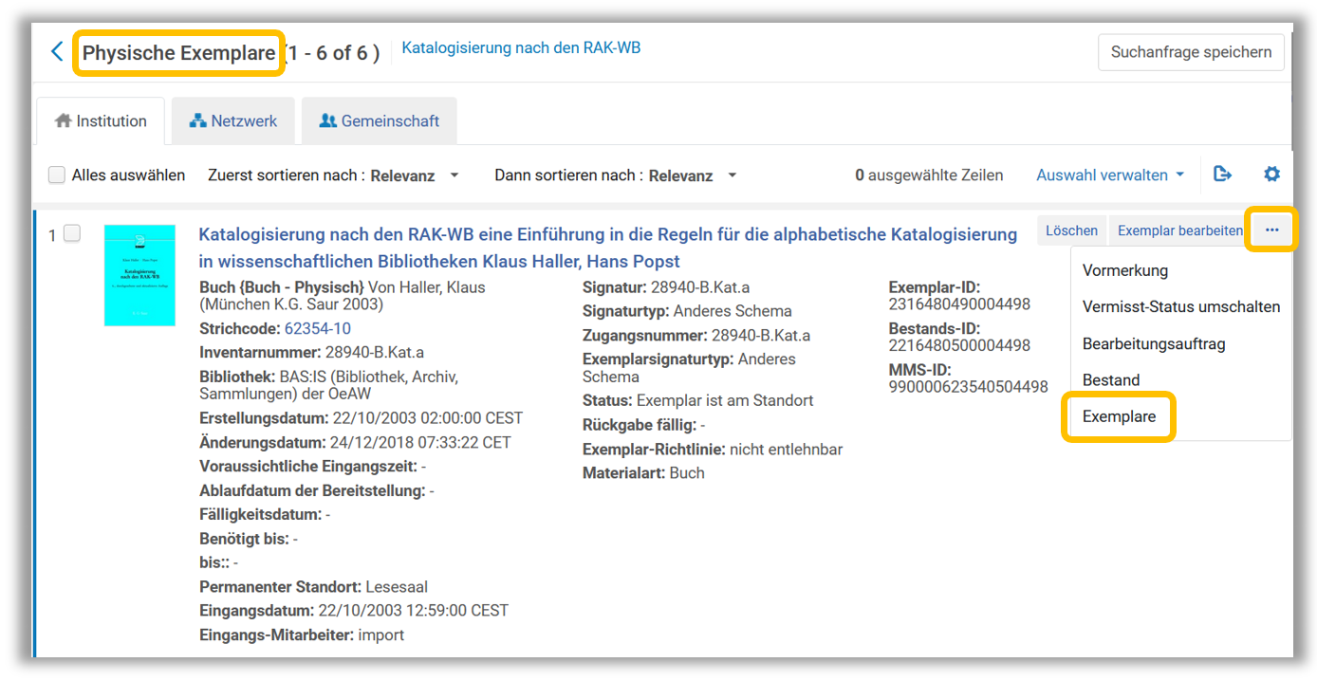The height and width of the screenshot is (681, 1317).
Task: Click the turquoise book cover thumbnail
Action: point(139,275)
